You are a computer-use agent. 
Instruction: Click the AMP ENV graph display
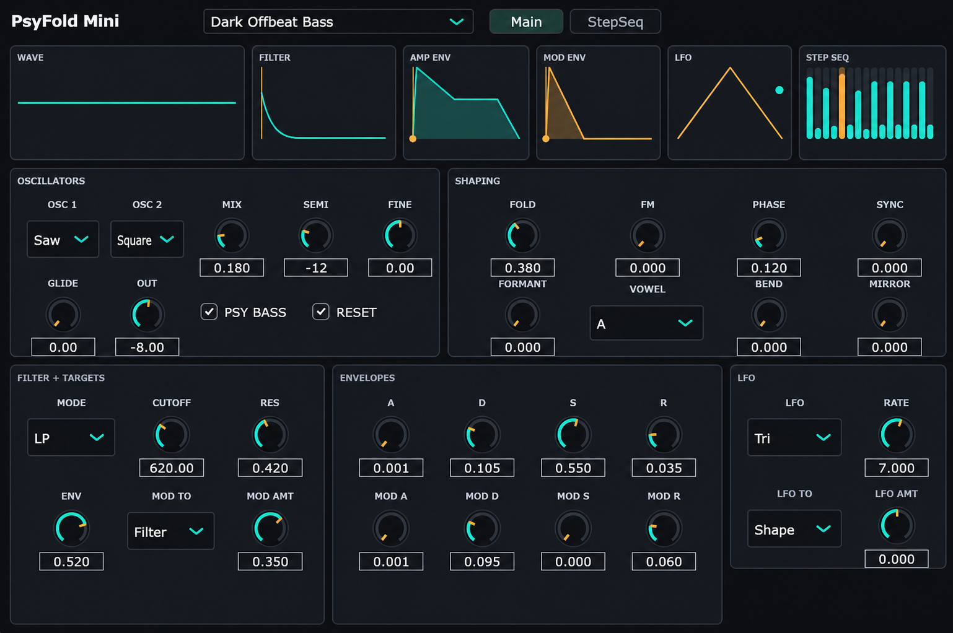coord(466,103)
